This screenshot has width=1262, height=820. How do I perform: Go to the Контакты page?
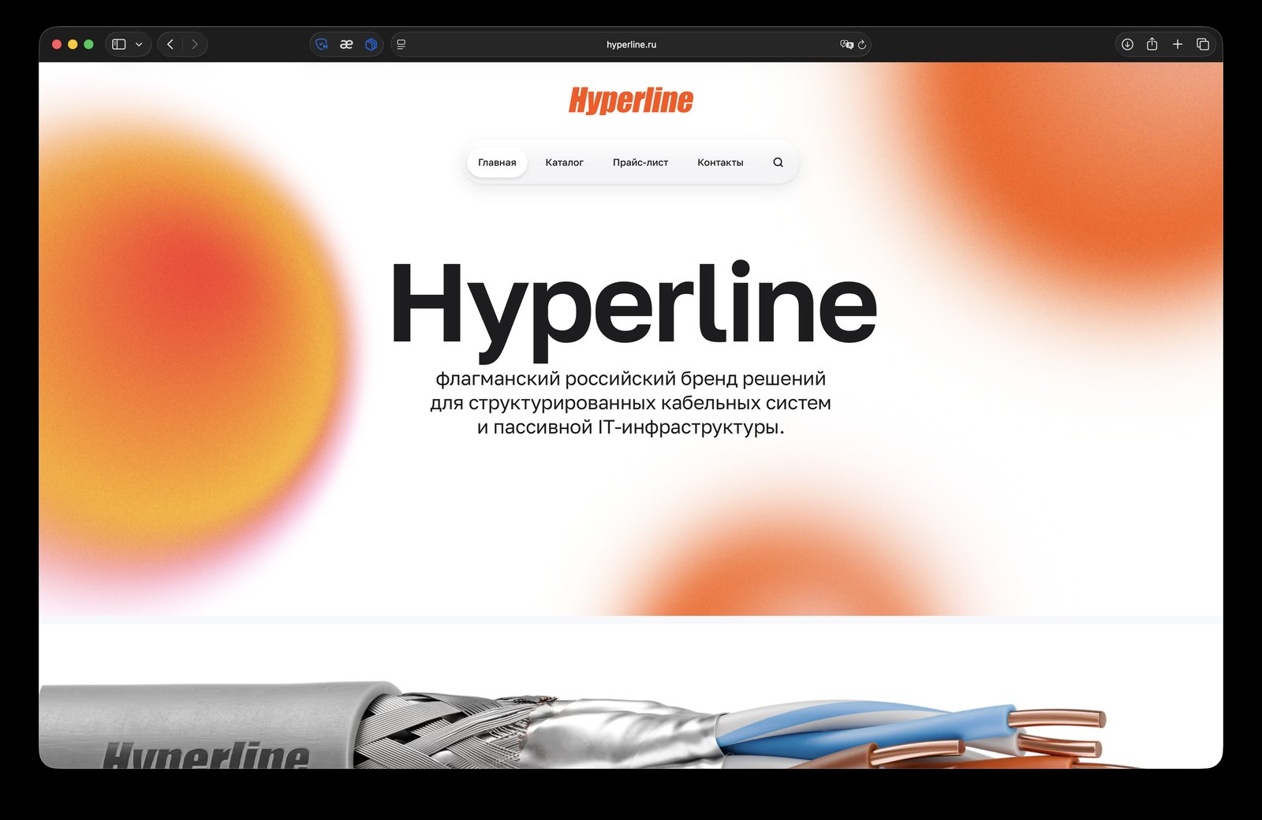coord(720,162)
